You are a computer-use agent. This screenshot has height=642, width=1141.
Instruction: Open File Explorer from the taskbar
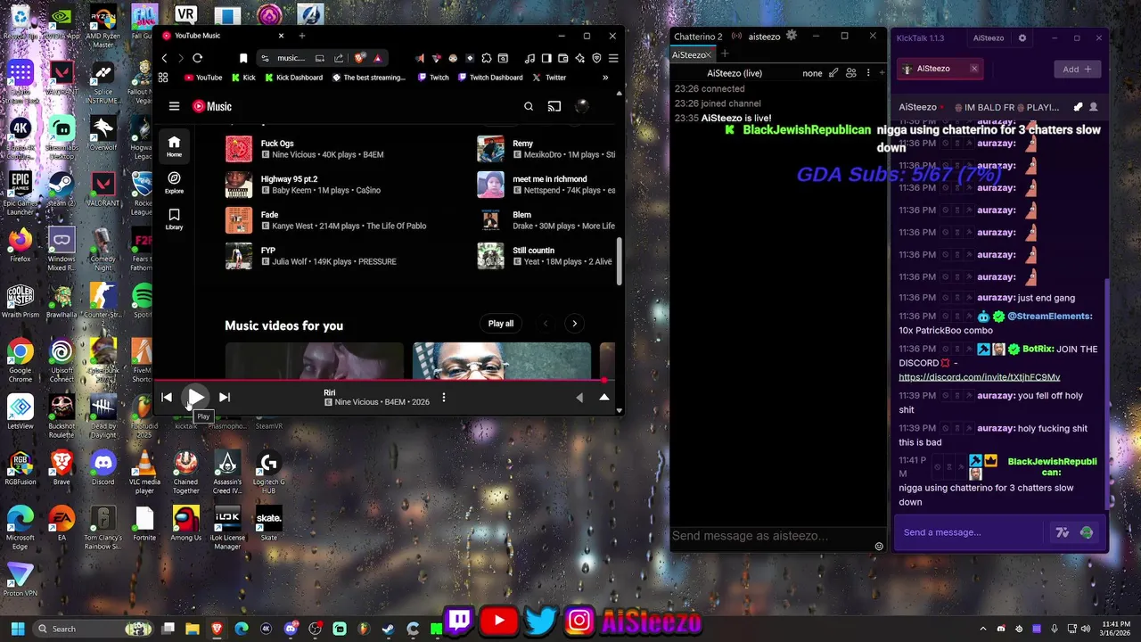click(x=192, y=629)
